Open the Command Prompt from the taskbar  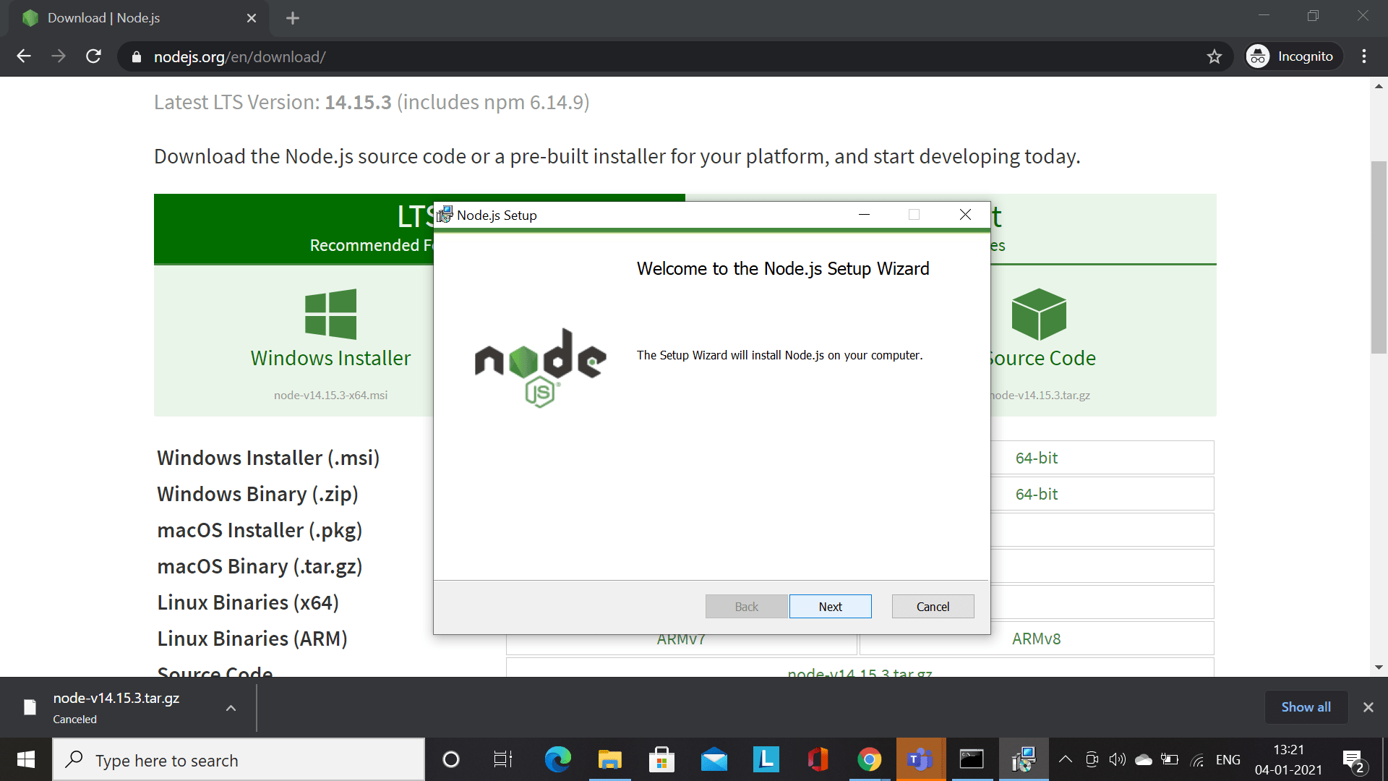[x=972, y=759]
